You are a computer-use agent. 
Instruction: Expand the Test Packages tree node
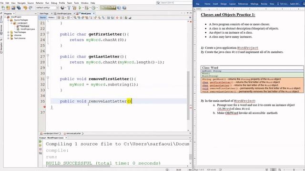click(8, 32)
